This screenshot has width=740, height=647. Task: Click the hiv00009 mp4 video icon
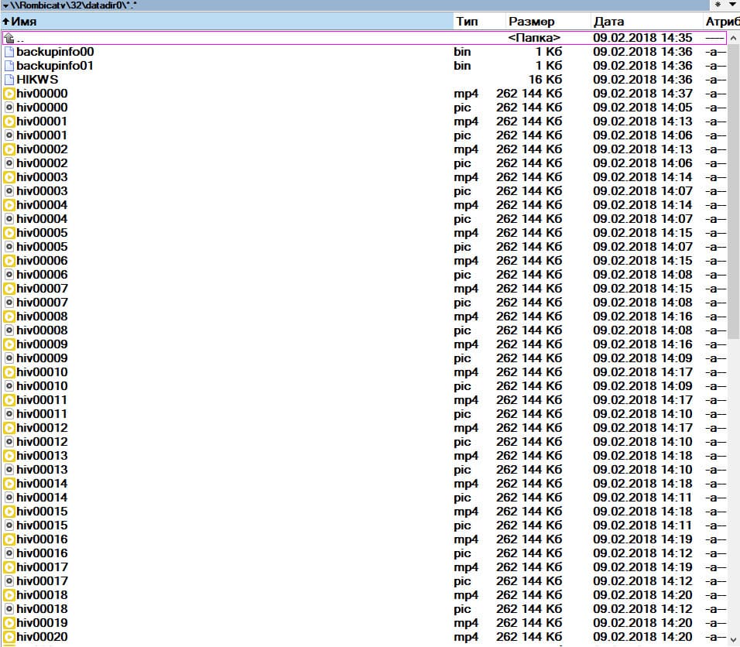tap(9, 344)
